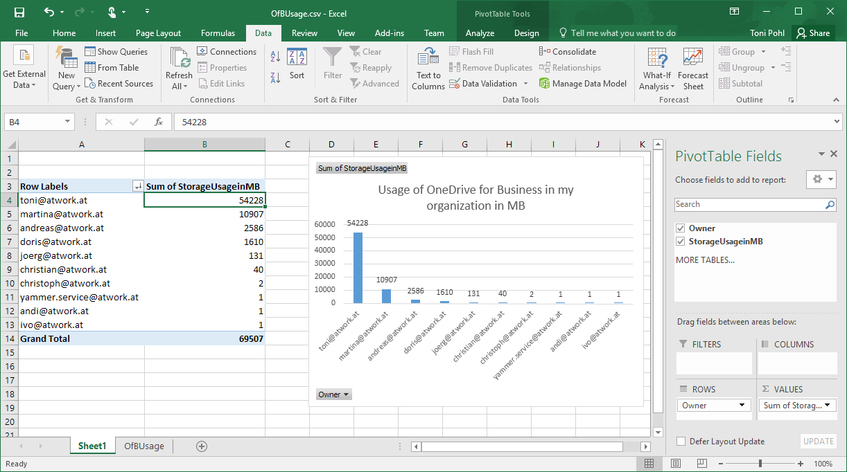The height and width of the screenshot is (472, 847).
Task: Add a new sheet with plus icon
Action: [x=202, y=446]
